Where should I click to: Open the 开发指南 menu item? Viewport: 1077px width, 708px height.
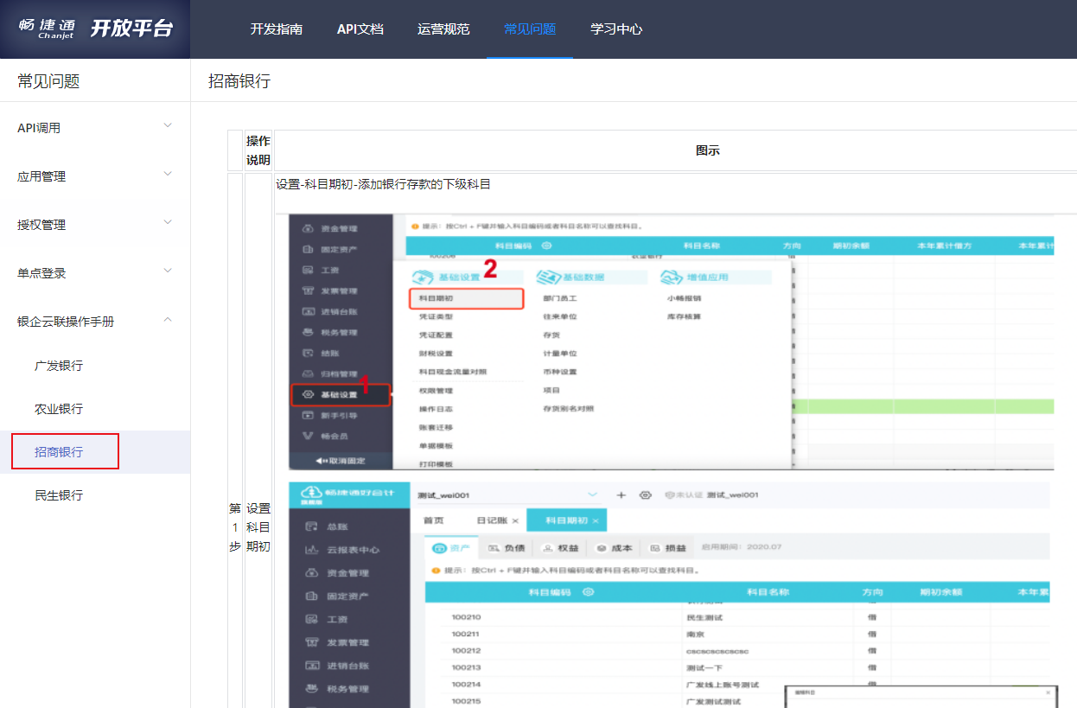pyautogui.click(x=277, y=29)
